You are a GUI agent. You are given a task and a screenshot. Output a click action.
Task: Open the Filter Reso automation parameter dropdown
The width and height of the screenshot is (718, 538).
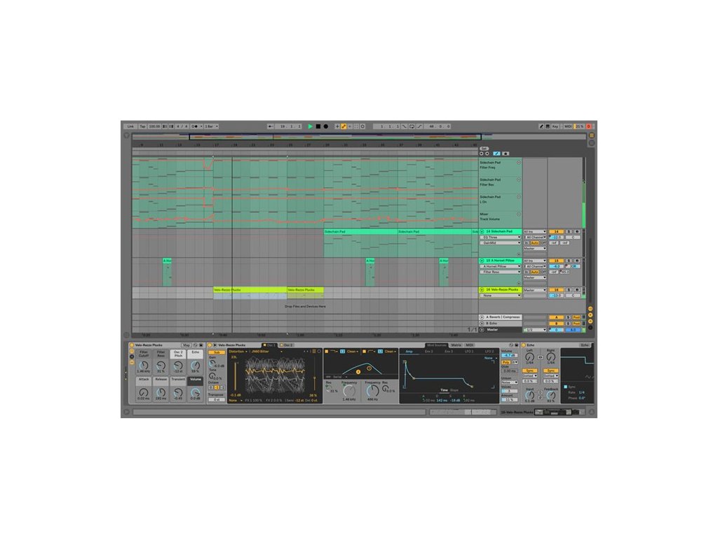(500, 272)
